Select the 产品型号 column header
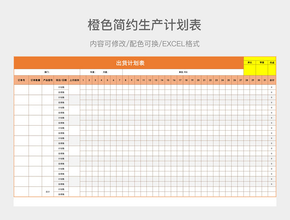Viewport: 290px width, 220px height. tap(48, 80)
